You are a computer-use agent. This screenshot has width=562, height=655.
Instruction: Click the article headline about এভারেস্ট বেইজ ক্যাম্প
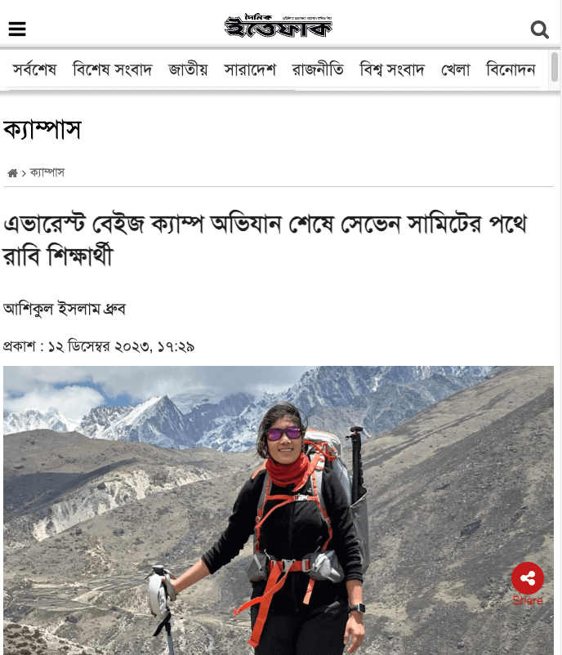[265, 240]
